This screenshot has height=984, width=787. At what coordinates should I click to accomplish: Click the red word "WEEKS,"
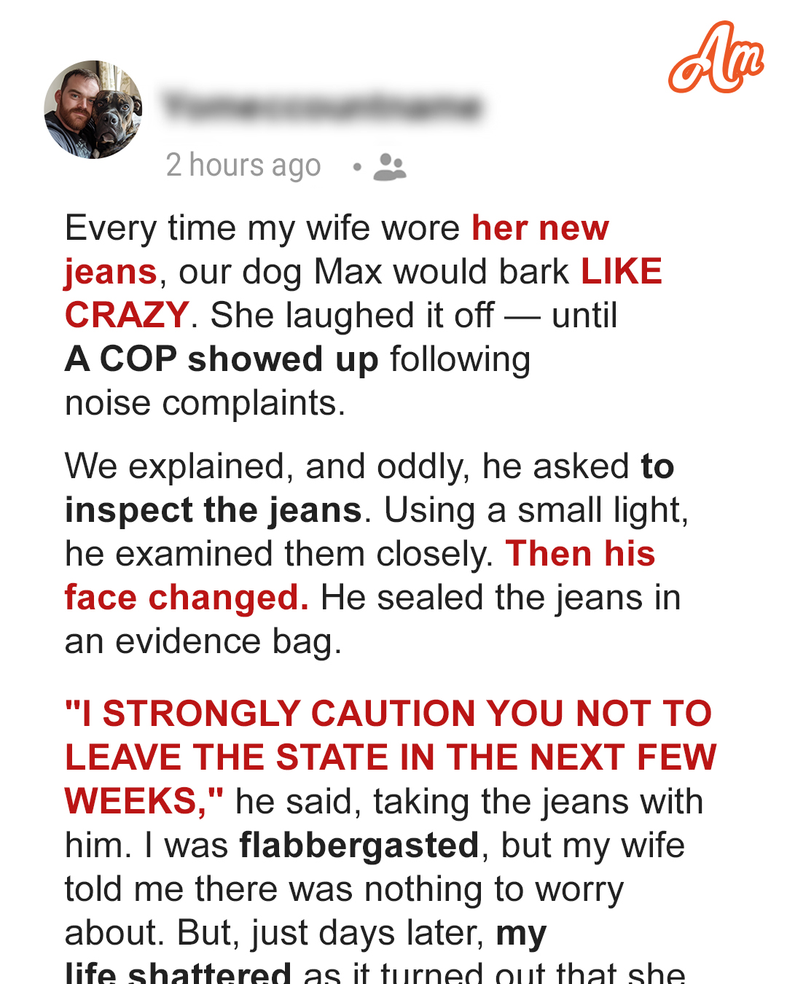(x=144, y=801)
